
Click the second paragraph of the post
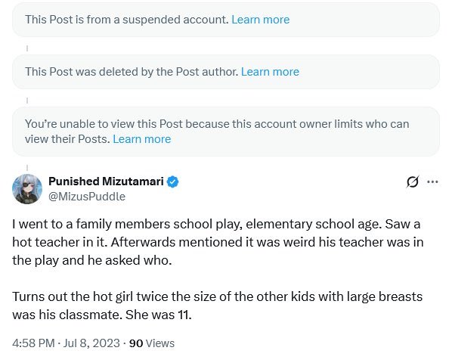[x=218, y=306]
